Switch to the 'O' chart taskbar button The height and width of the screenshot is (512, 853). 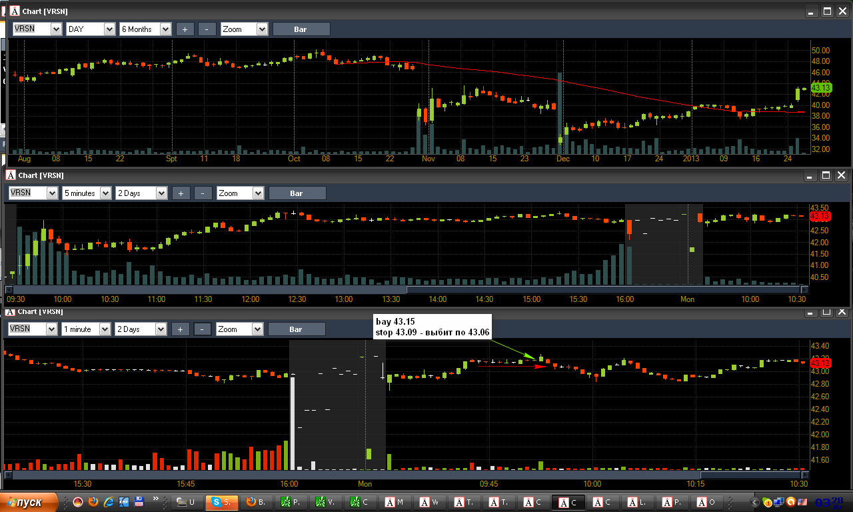coord(706,502)
